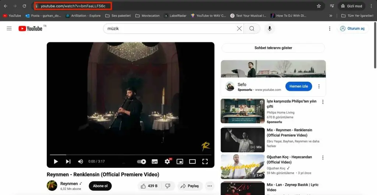The height and width of the screenshot is (195, 377).
Task: Clear the search box text
Action: pos(239,29)
